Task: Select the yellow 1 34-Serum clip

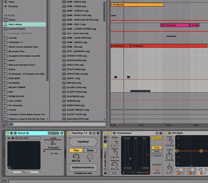Action: [x=137, y=5]
